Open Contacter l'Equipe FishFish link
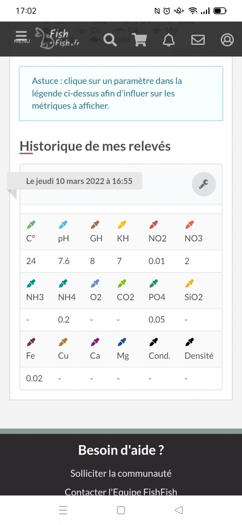This screenshot has width=242, height=525. (121, 492)
